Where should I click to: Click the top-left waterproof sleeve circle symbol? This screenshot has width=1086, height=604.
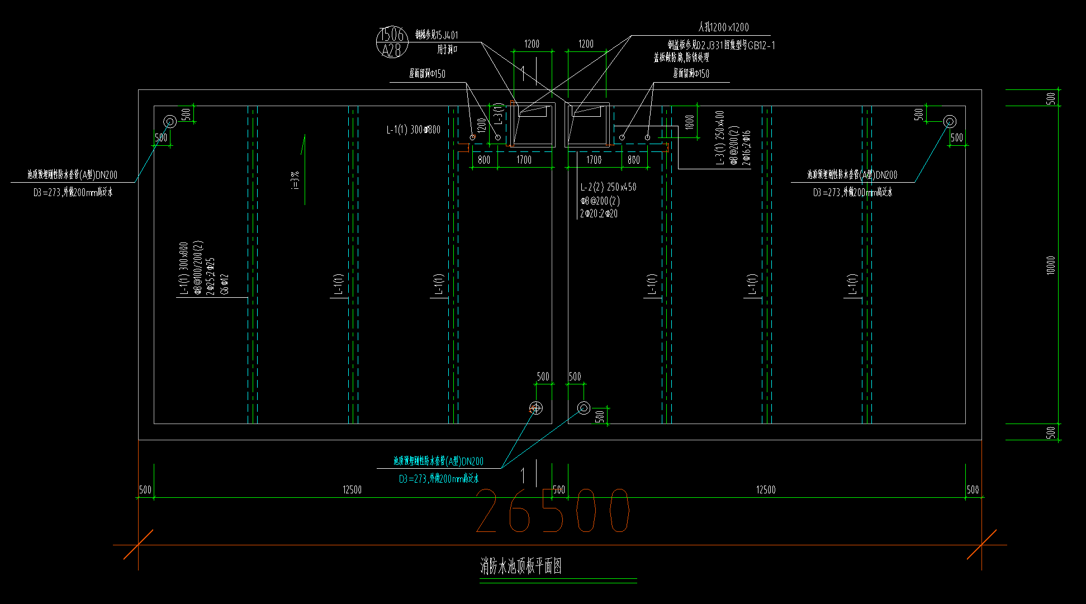tap(170, 121)
